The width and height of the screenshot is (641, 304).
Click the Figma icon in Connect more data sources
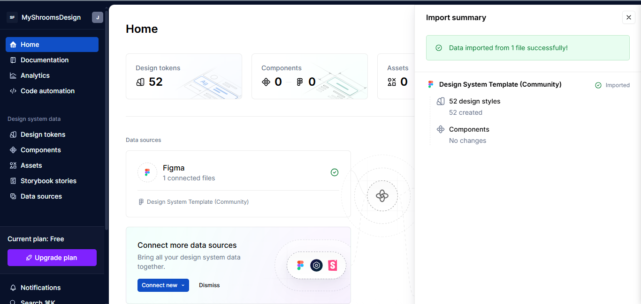(300, 265)
